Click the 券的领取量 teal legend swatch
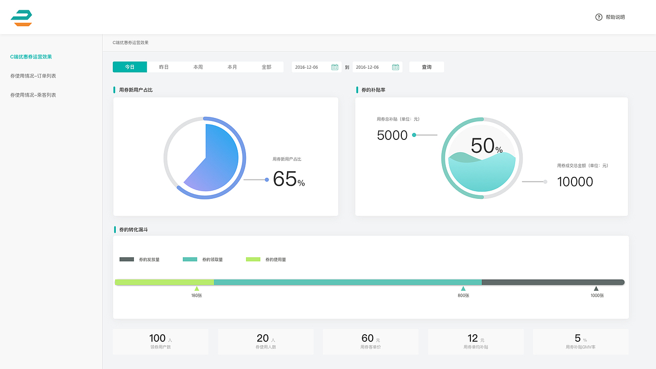 coord(190,259)
